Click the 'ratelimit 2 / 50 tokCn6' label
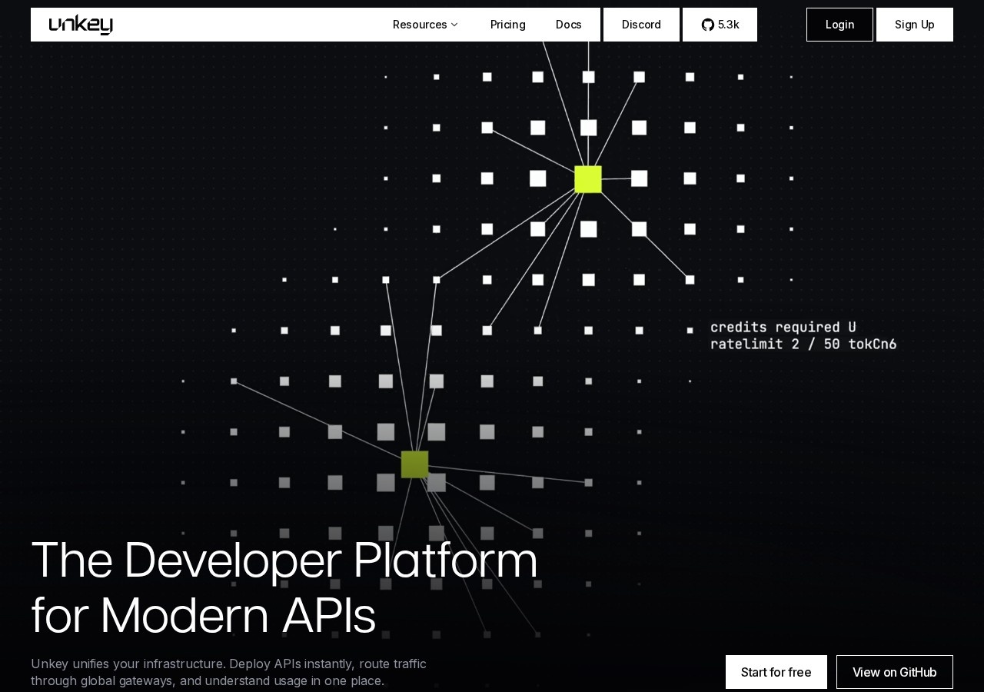This screenshot has height=692, width=984. point(803,344)
